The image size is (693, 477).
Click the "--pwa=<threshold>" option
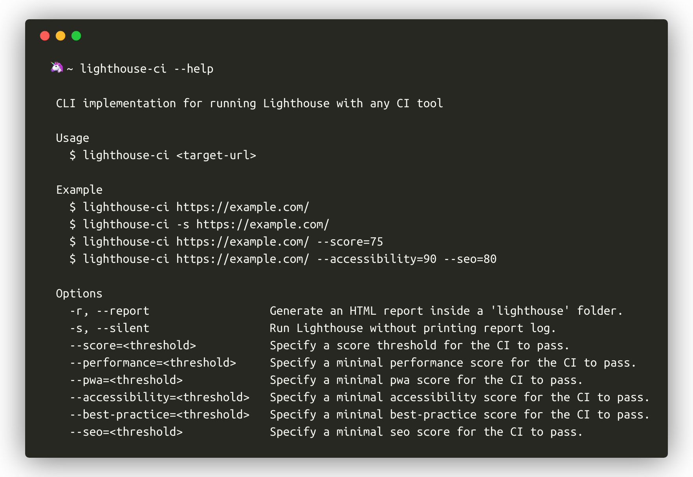[x=126, y=380]
